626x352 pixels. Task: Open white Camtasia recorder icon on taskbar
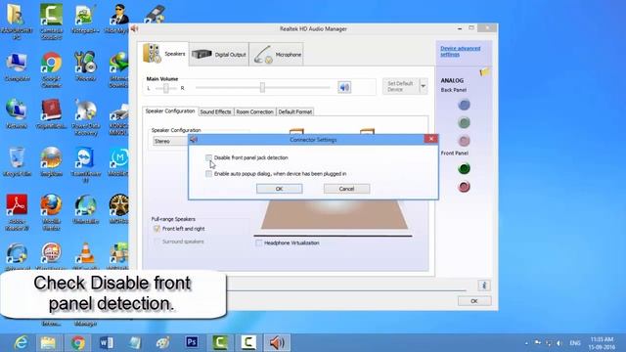tap(248, 342)
